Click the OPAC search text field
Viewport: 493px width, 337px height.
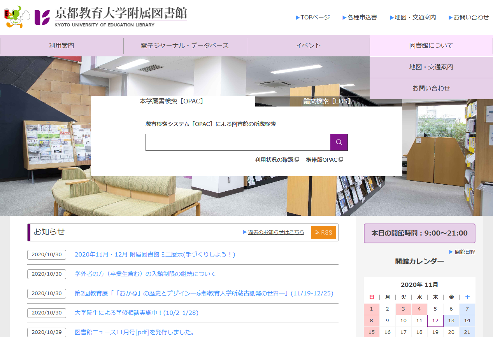coord(238,142)
